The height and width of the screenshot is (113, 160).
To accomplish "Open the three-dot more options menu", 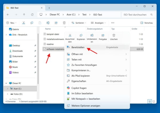I will (113, 23).
